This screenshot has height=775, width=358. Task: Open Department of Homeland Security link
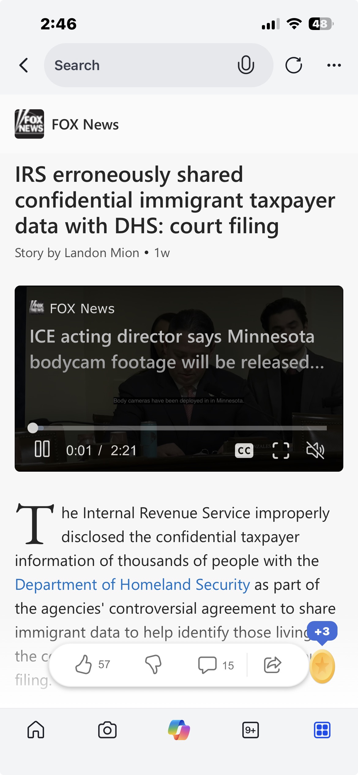(132, 585)
